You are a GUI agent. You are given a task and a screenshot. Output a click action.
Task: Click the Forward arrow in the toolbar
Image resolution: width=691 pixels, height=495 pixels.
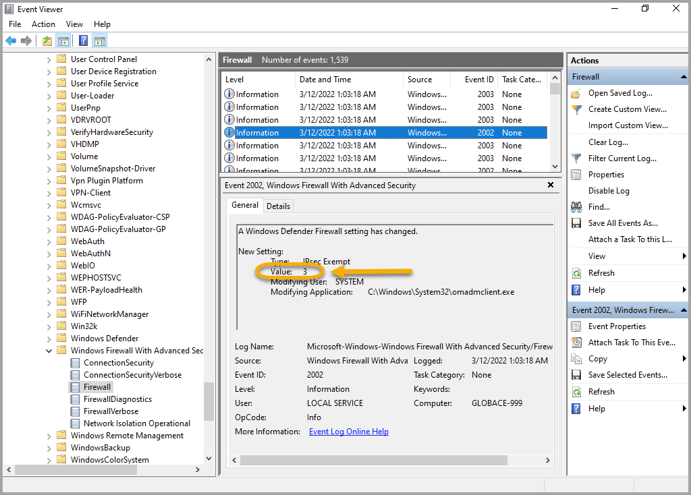pyautogui.click(x=26, y=41)
